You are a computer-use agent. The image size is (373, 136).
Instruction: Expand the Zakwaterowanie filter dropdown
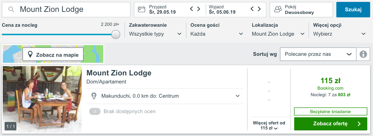pos(155,34)
